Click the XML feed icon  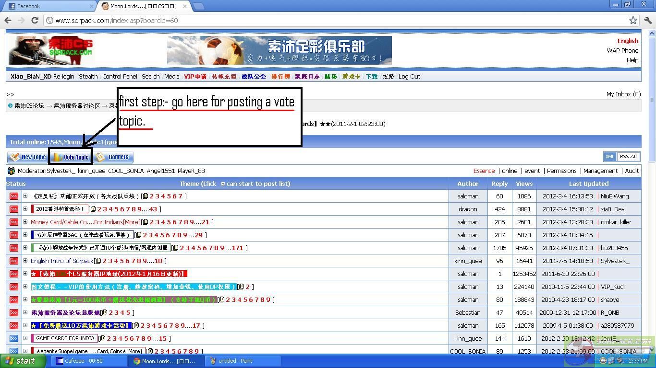(x=609, y=157)
